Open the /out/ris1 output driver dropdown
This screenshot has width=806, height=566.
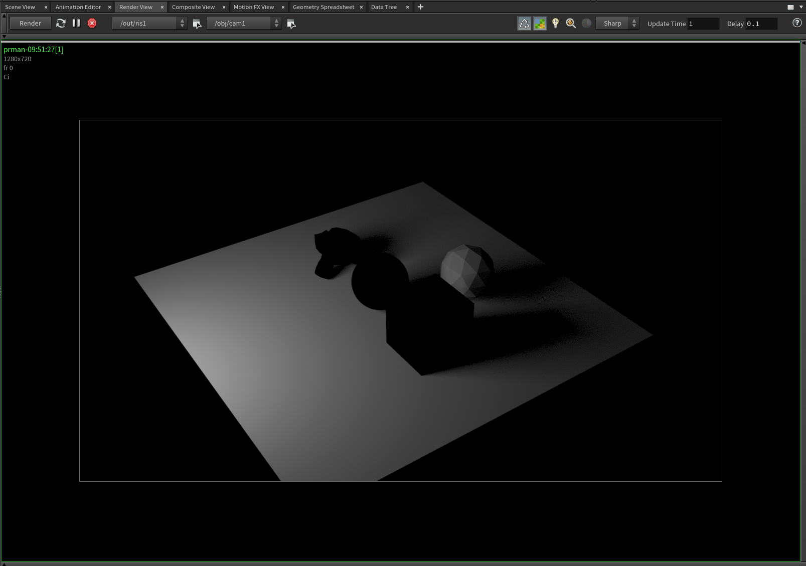point(148,23)
